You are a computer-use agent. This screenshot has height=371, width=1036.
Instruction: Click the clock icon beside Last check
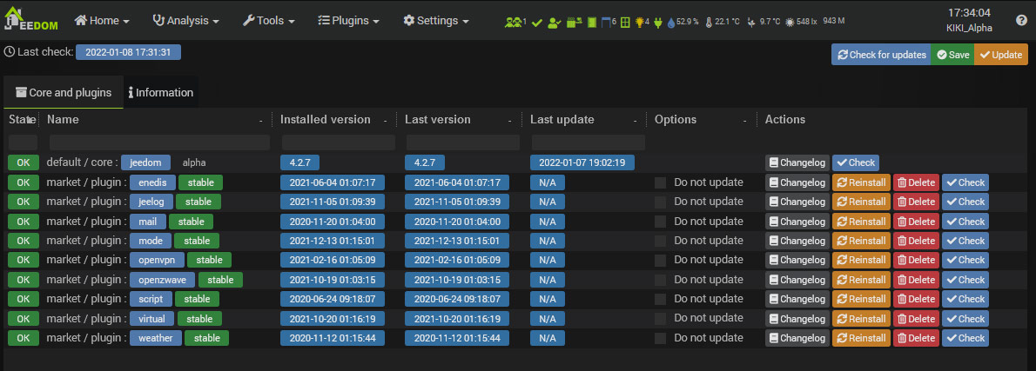coord(10,51)
